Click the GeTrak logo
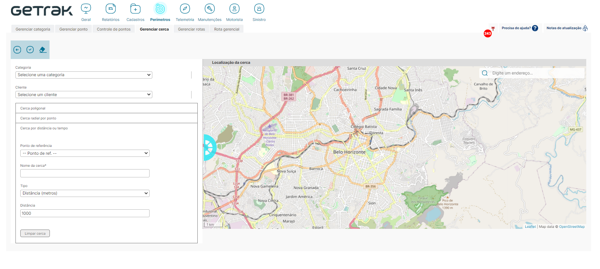The height and width of the screenshot is (269, 600). pyautogui.click(x=42, y=11)
